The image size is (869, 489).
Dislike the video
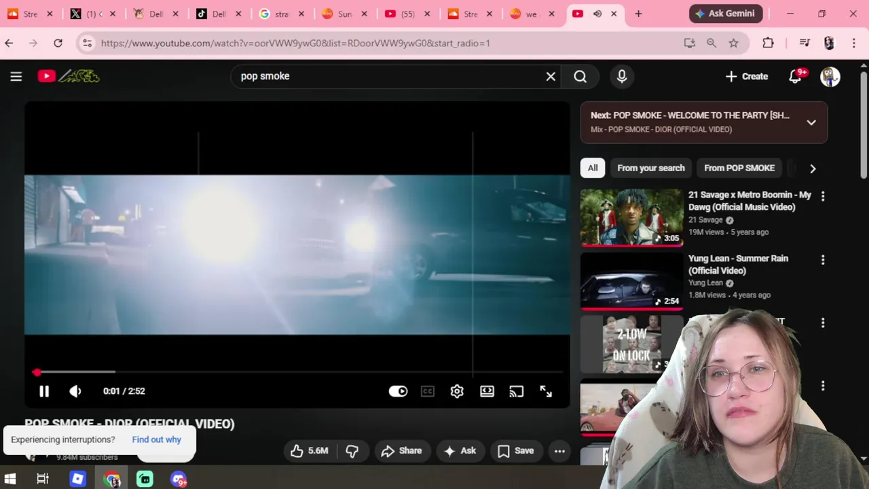point(352,451)
